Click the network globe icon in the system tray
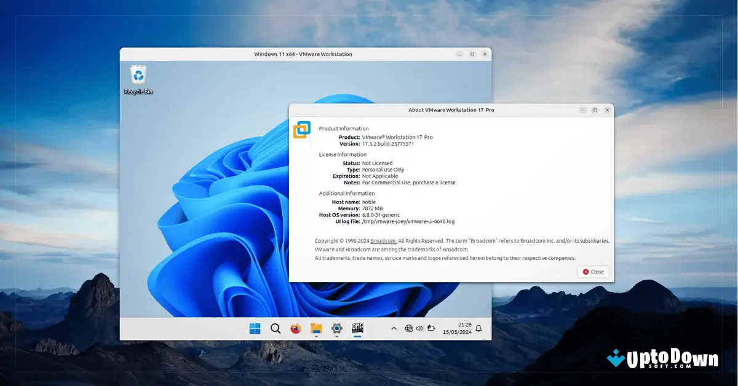This screenshot has width=738, height=386. coord(408,328)
